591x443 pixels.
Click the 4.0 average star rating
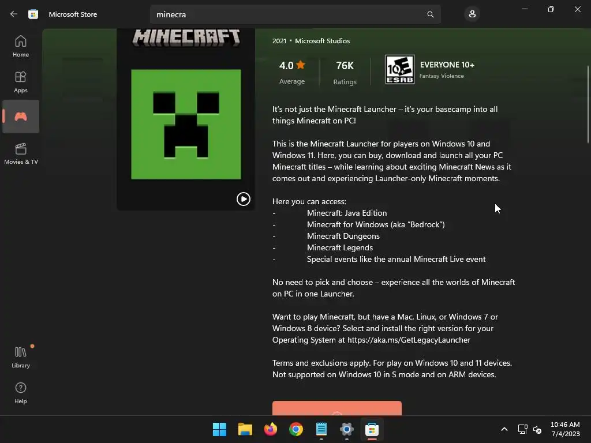292,72
